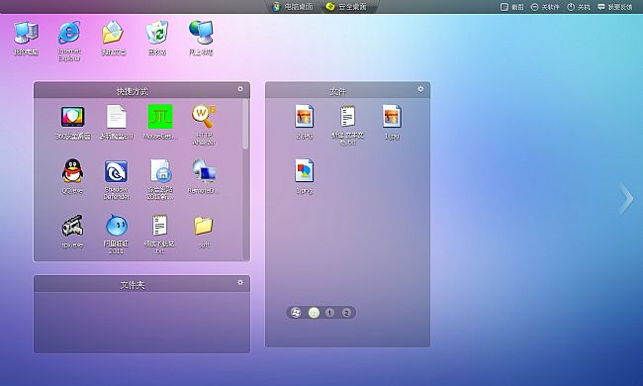Click the 快捷方式 panel title bar
This screenshot has width=643, height=386.
point(141,90)
